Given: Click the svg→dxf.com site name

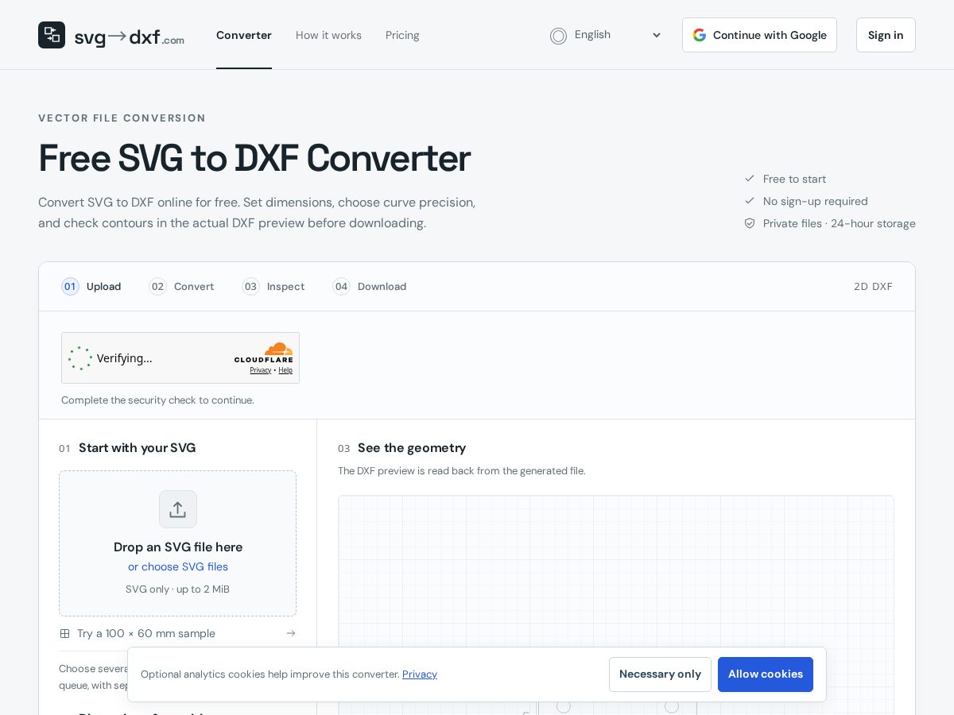Looking at the screenshot, I should click(x=130, y=37).
